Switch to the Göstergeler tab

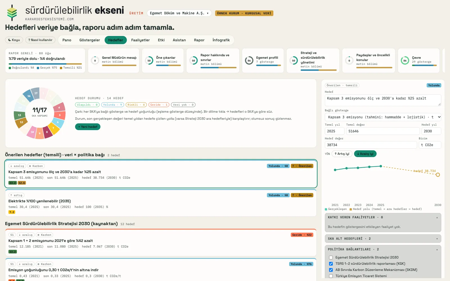(x=89, y=40)
